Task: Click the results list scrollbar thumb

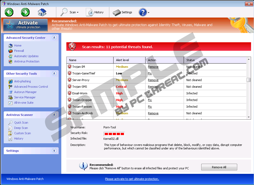Action: (x=249, y=80)
